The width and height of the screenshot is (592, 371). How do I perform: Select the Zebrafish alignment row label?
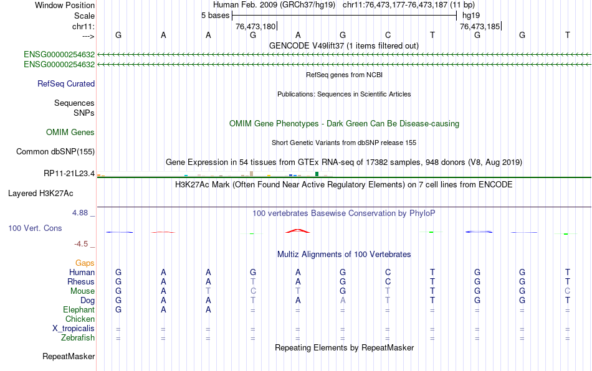tap(77, 337)
